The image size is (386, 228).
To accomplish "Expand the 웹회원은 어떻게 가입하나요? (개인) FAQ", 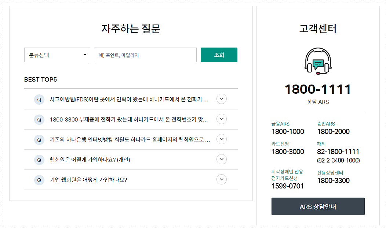I will point(221,159).
